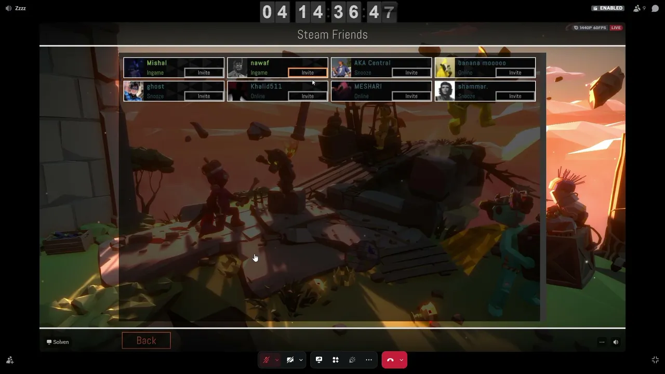This screenshot has height=374, width=665.
Task: Open microphone options dropdown arrow
Action: point(277,360)
